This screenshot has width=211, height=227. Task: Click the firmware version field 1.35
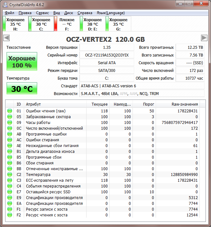click(x=107, y=48)
